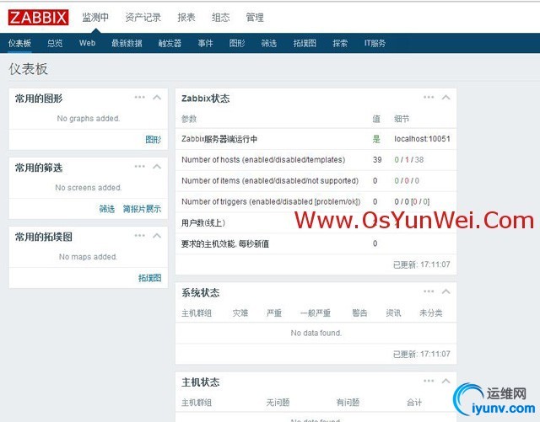Open the IT服务 submenu tab
The width and height of the screenshot is (540, 422).
click(x=375, y=43)
